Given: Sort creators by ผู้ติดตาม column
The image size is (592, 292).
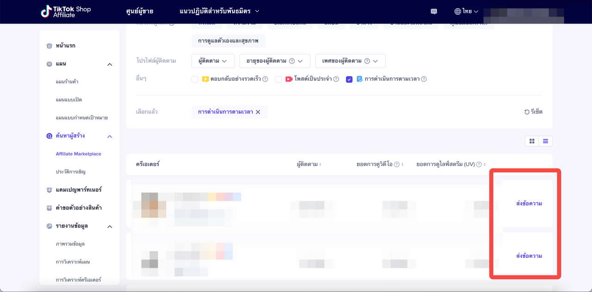Looking at the screenshot, I should coord(309,164).
